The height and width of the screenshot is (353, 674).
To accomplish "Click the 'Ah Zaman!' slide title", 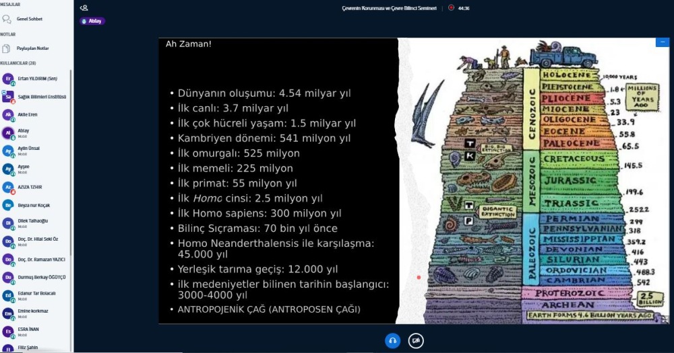I will 188,44.
